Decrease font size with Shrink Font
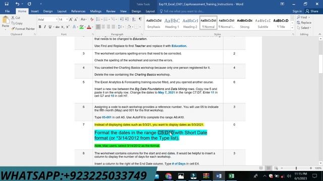The width and height of the screenshot is (323, 181). (x=76, y=20)
